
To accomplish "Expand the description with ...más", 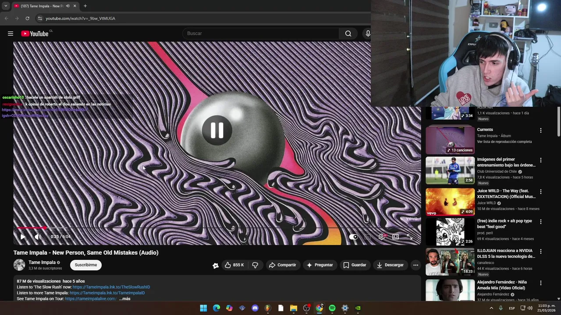I will tap(124, 298).
